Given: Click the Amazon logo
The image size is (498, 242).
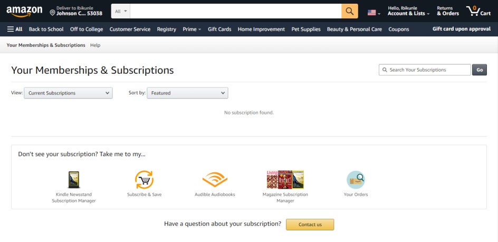Looking at the screenshot, I should point(24,12).
